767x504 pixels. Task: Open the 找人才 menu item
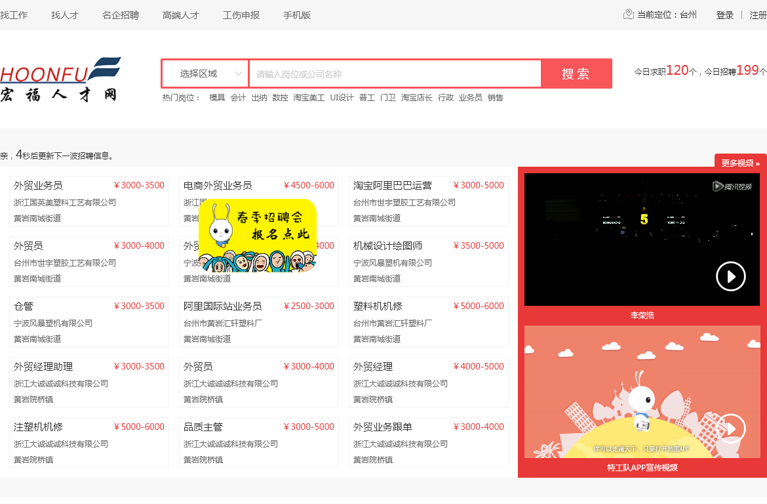[65, 15]
